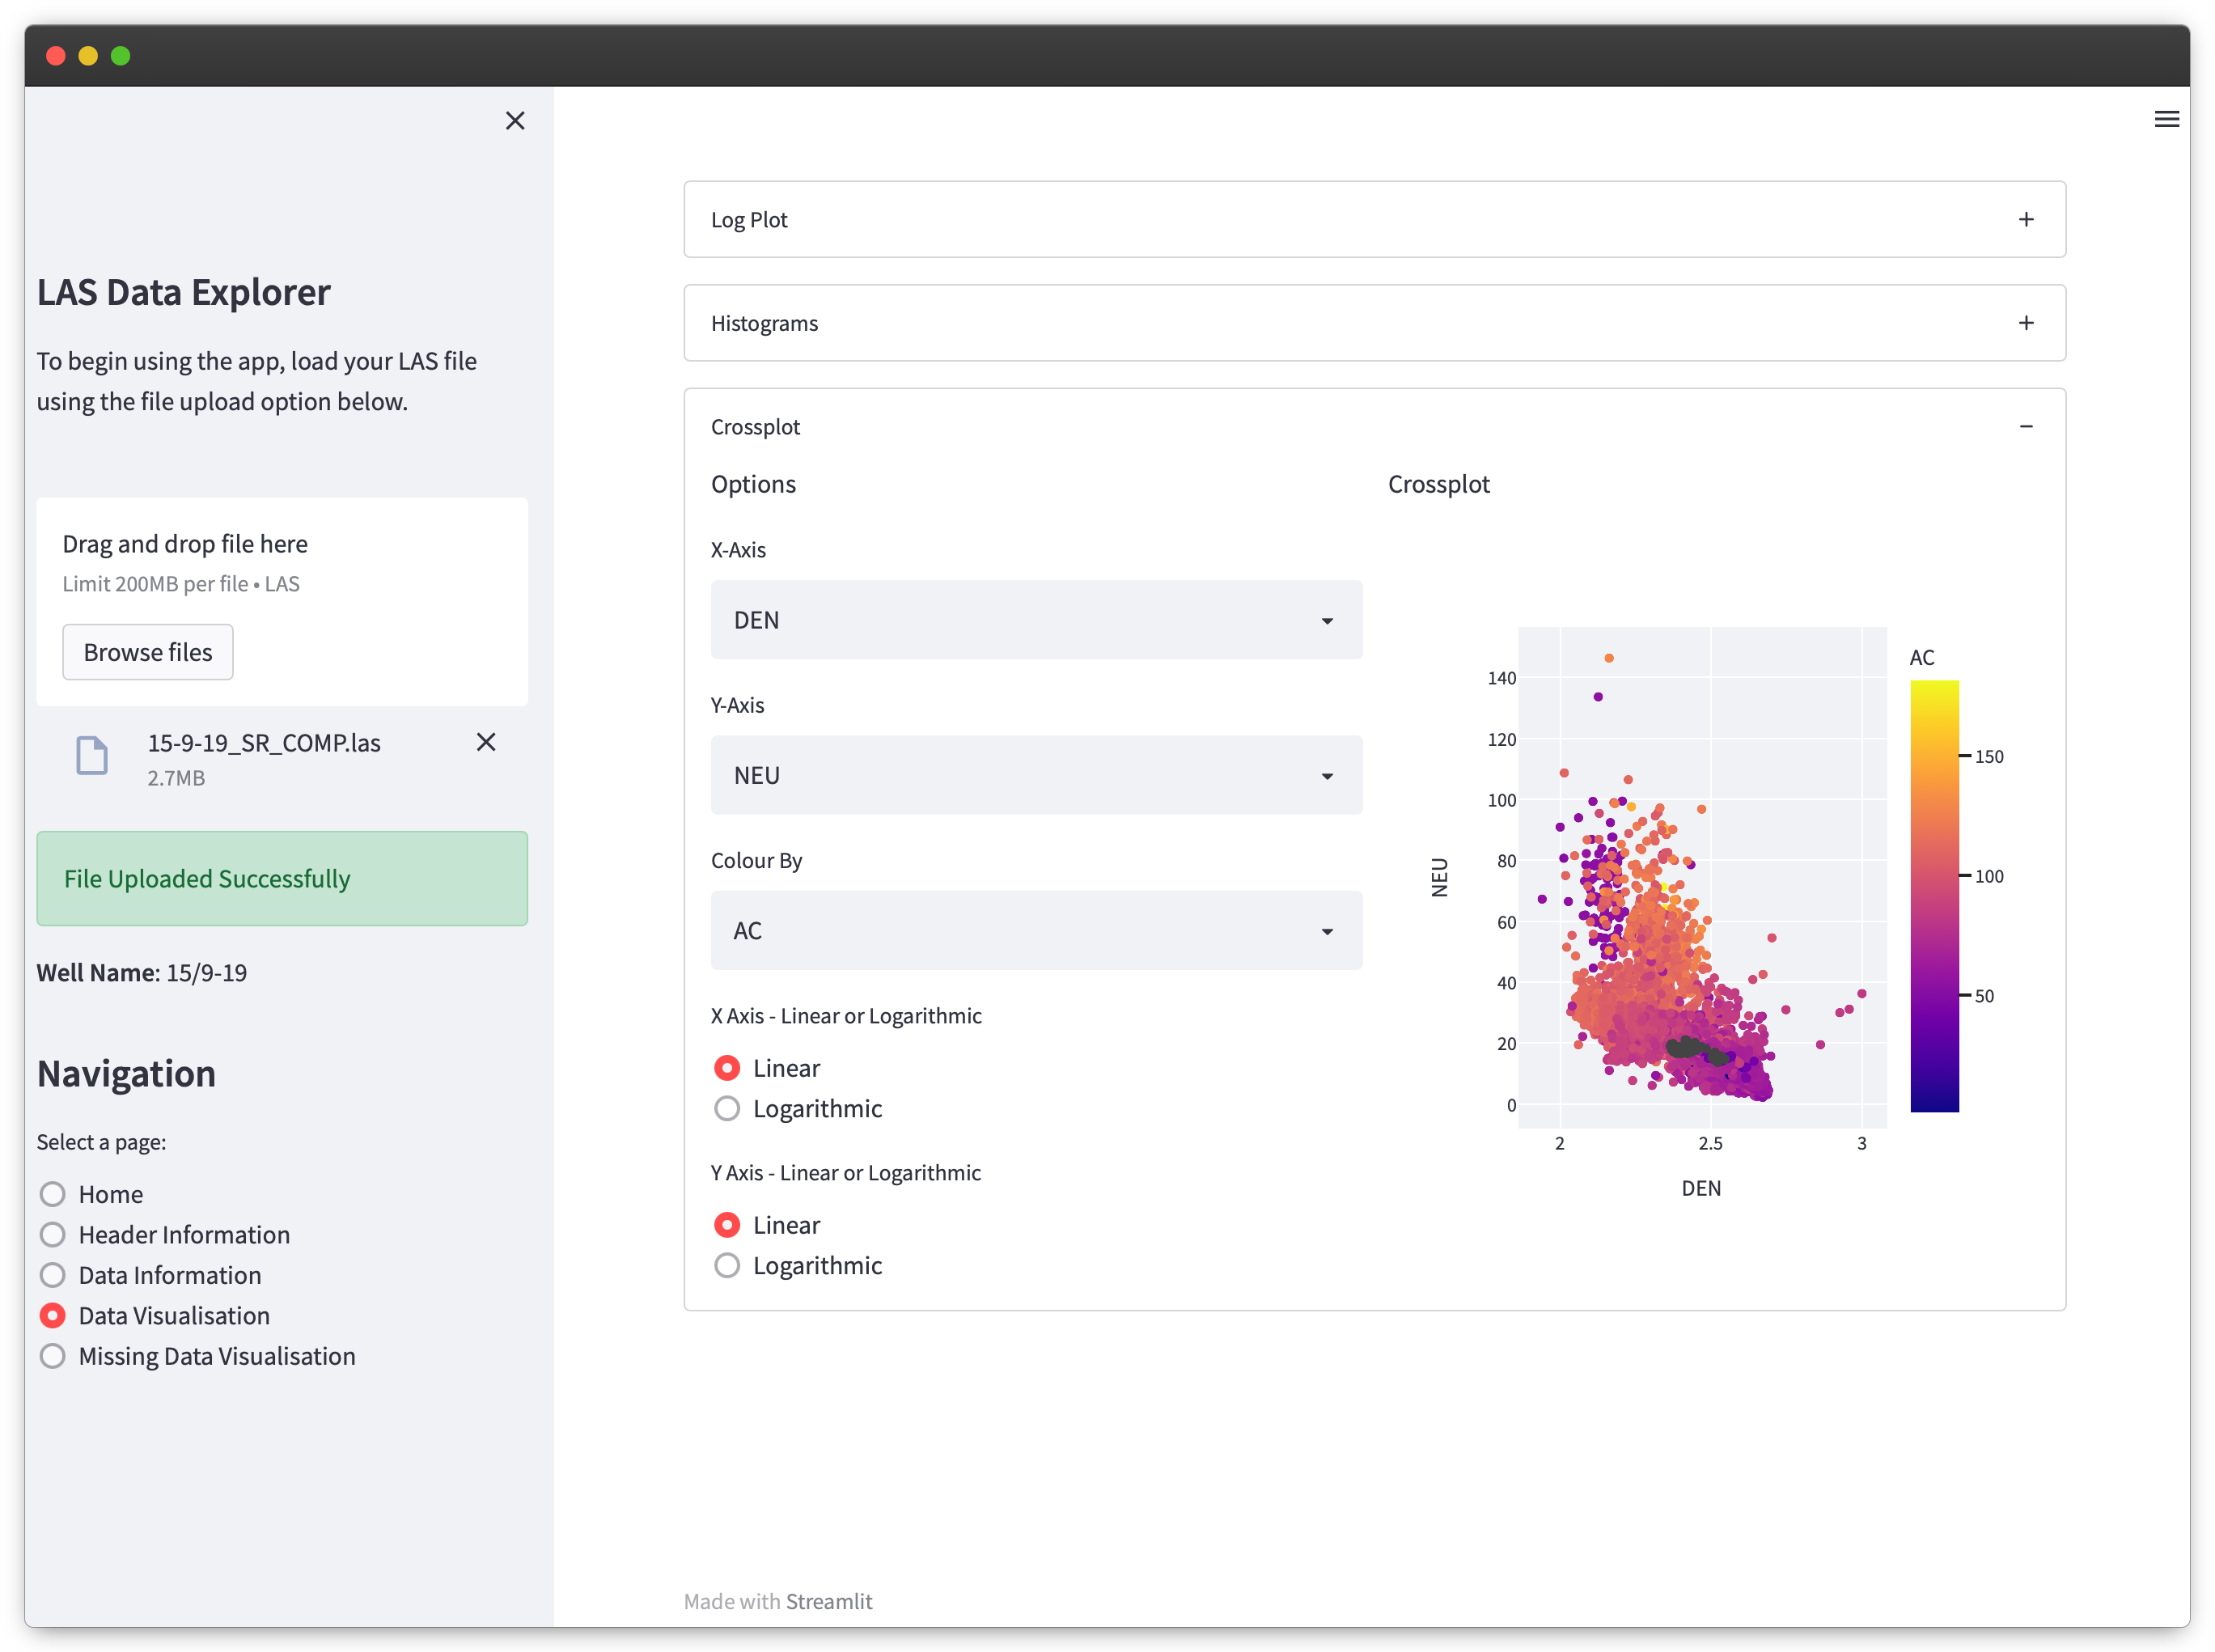Expand Histograms with the plus icon
This screenshot has height=1652, width=2215.
(2025, 323)
